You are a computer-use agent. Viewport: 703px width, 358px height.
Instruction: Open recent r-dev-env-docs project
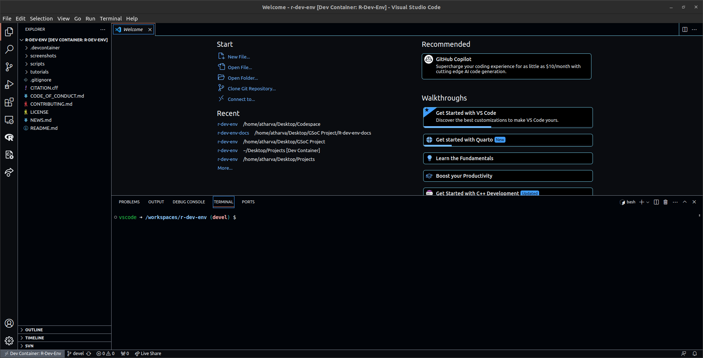pyautogui.click(x=233, y=133)
